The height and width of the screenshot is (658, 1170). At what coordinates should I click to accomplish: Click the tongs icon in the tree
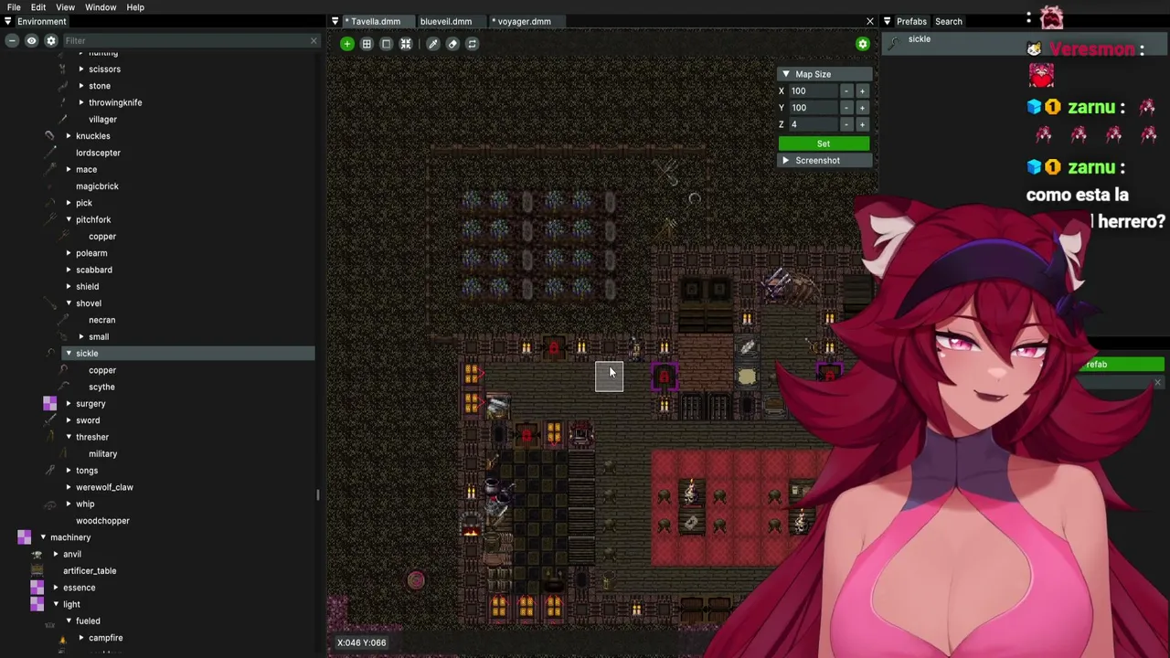pyautogui.click(x=49, y=471)
